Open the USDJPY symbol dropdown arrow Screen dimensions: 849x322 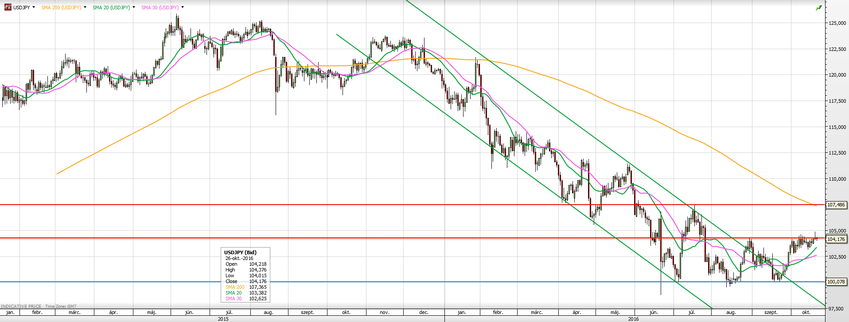coord(34,7)
